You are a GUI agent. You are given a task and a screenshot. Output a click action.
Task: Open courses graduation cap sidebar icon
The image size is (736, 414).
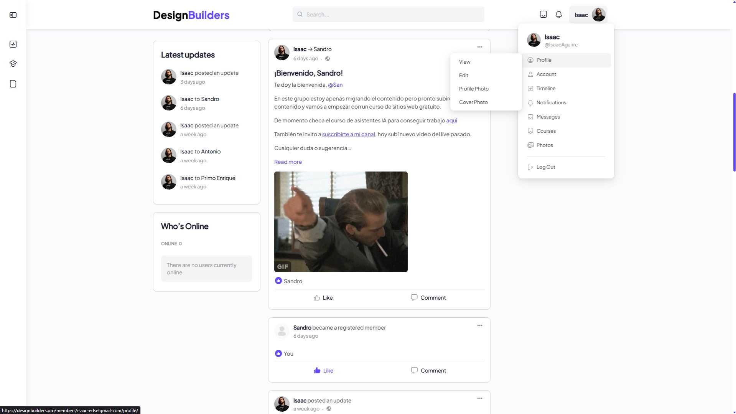tap(13, 64)
